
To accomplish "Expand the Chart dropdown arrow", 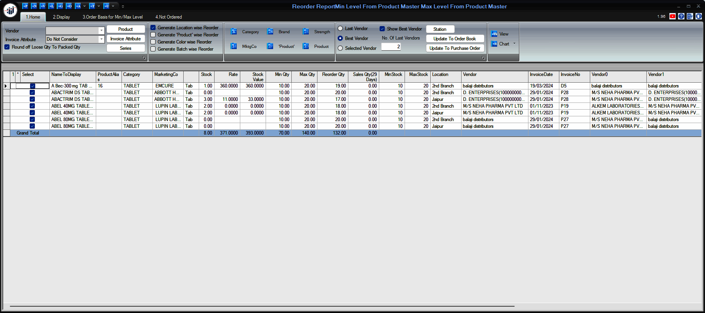I will (514, 44).
